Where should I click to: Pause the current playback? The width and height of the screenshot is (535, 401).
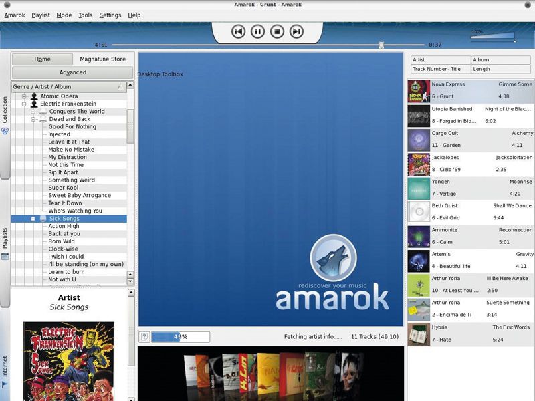258,30
